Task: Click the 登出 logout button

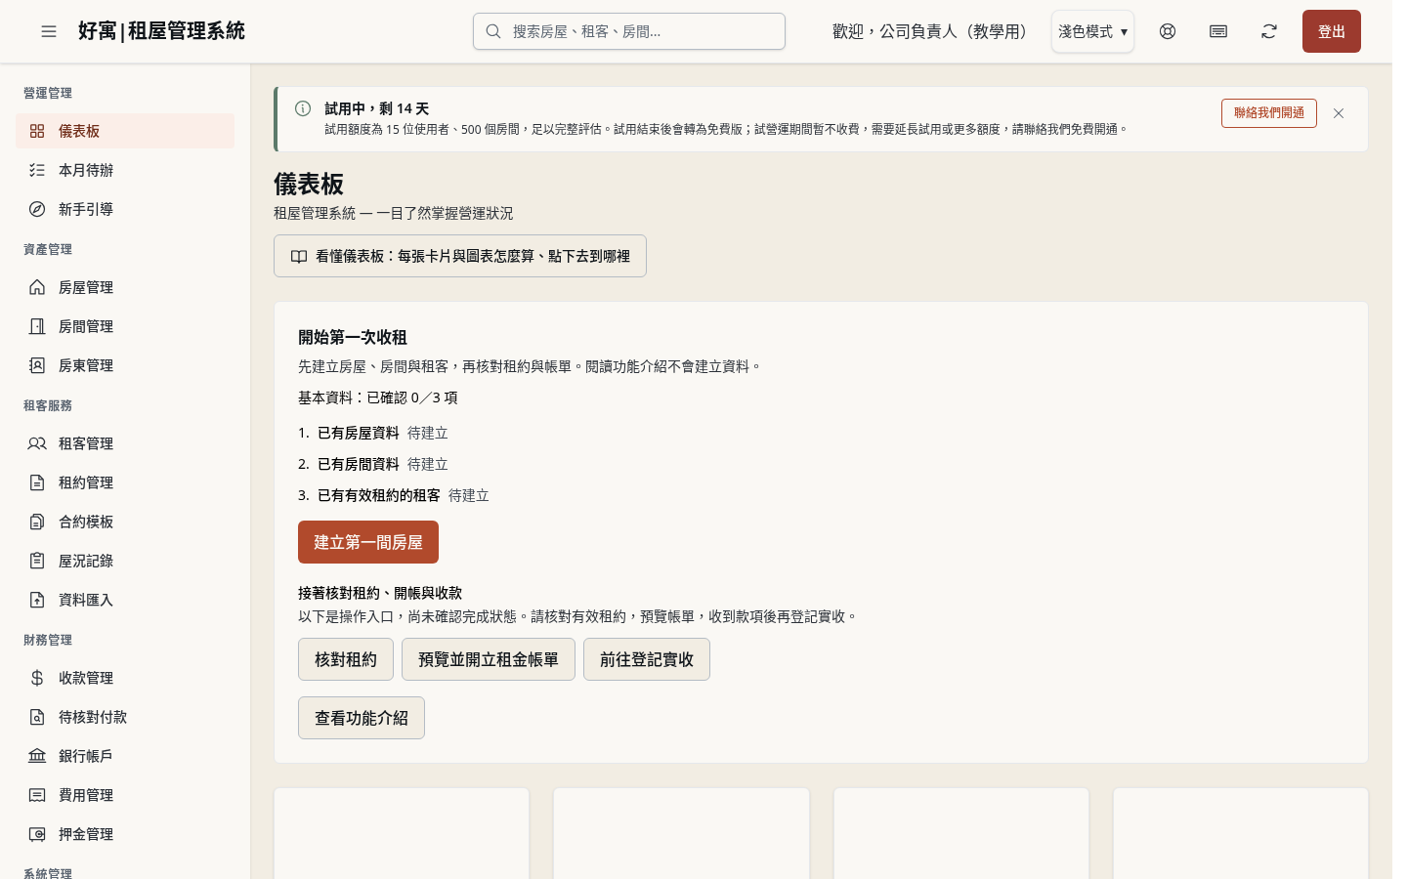Action: click(1332, 31)
